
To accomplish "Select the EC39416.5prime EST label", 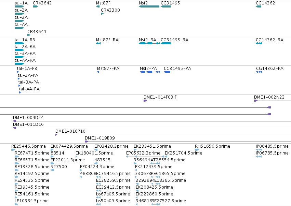I will point(113,174).
